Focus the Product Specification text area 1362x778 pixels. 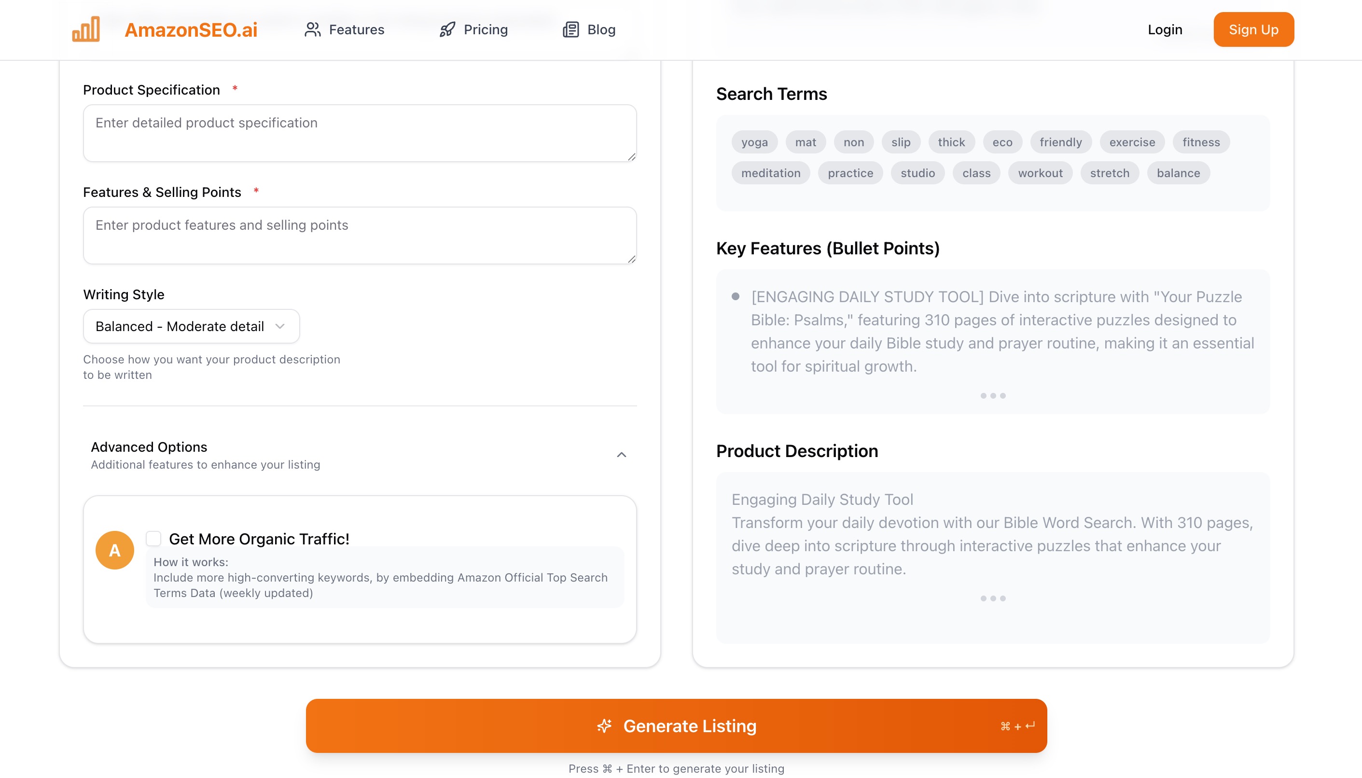pos(360,133)
